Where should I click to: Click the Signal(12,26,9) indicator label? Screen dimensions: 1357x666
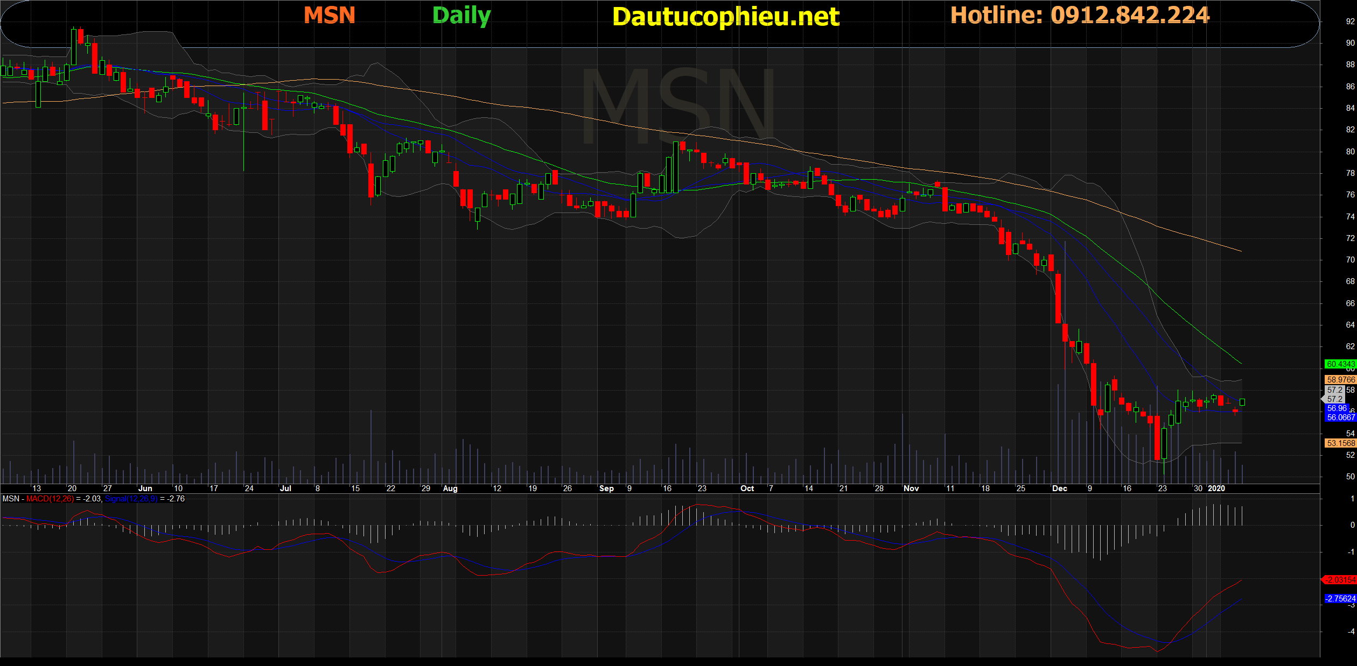131,499
